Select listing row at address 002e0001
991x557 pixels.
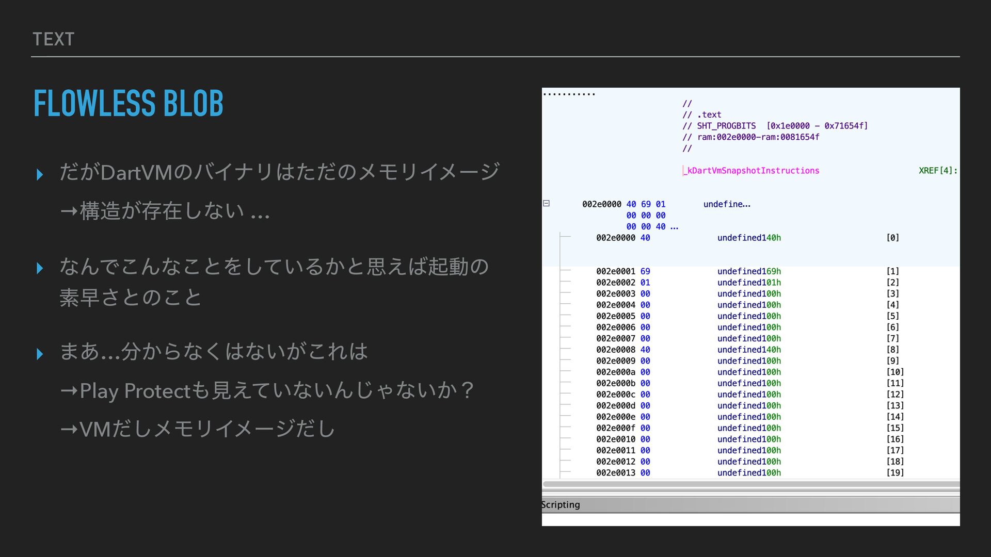click(x=615, y=271)
